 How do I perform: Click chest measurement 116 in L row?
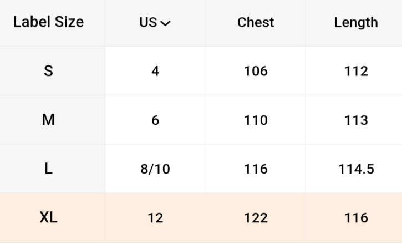click(x=256, y=169)
